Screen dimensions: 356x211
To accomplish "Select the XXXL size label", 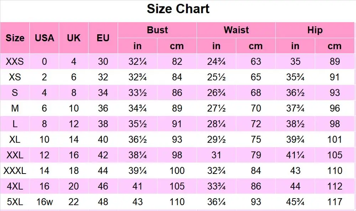I will coord(15,171).
